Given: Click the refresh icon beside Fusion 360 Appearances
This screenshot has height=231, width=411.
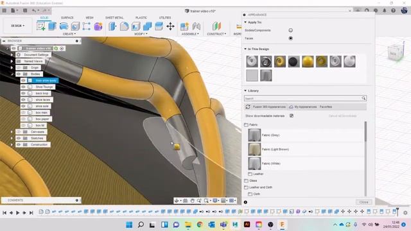Looking at the screenshot, I should point(248,107).
